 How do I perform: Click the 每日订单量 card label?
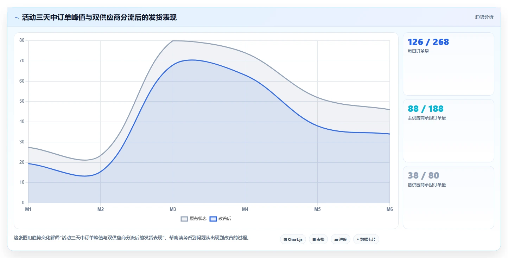point(418,51)
